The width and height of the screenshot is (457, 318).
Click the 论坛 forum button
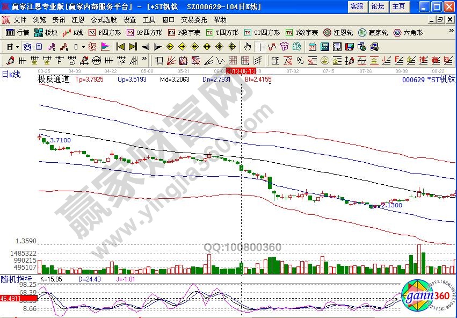tap(378, 6)
